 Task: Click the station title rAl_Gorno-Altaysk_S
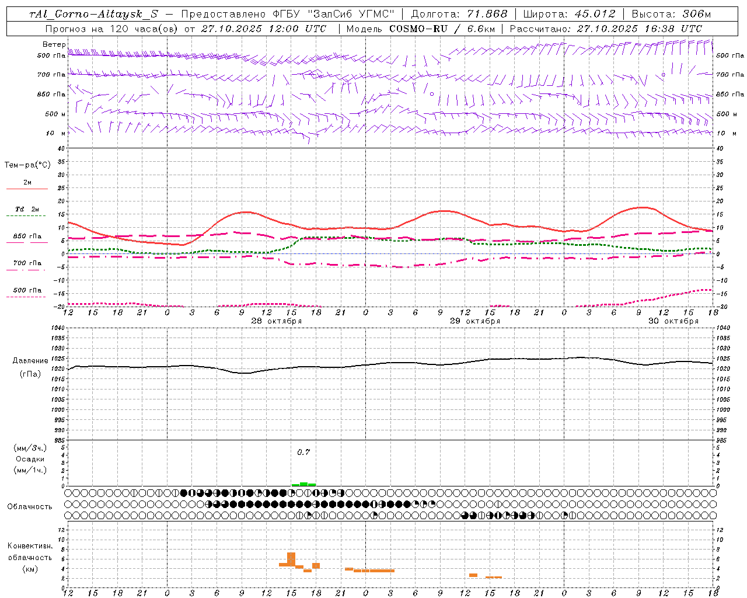tap(93, 14)
